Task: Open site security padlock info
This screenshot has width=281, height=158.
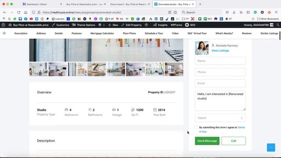Action: coord(39,12)
